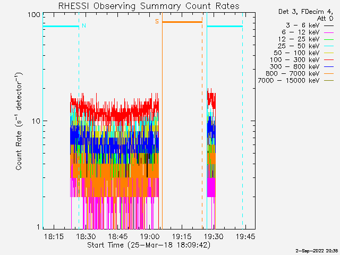This screenshot has width=340, height=255.
Task: Click the cyan horizontal bar above 19:30
Action: point(225,27)
